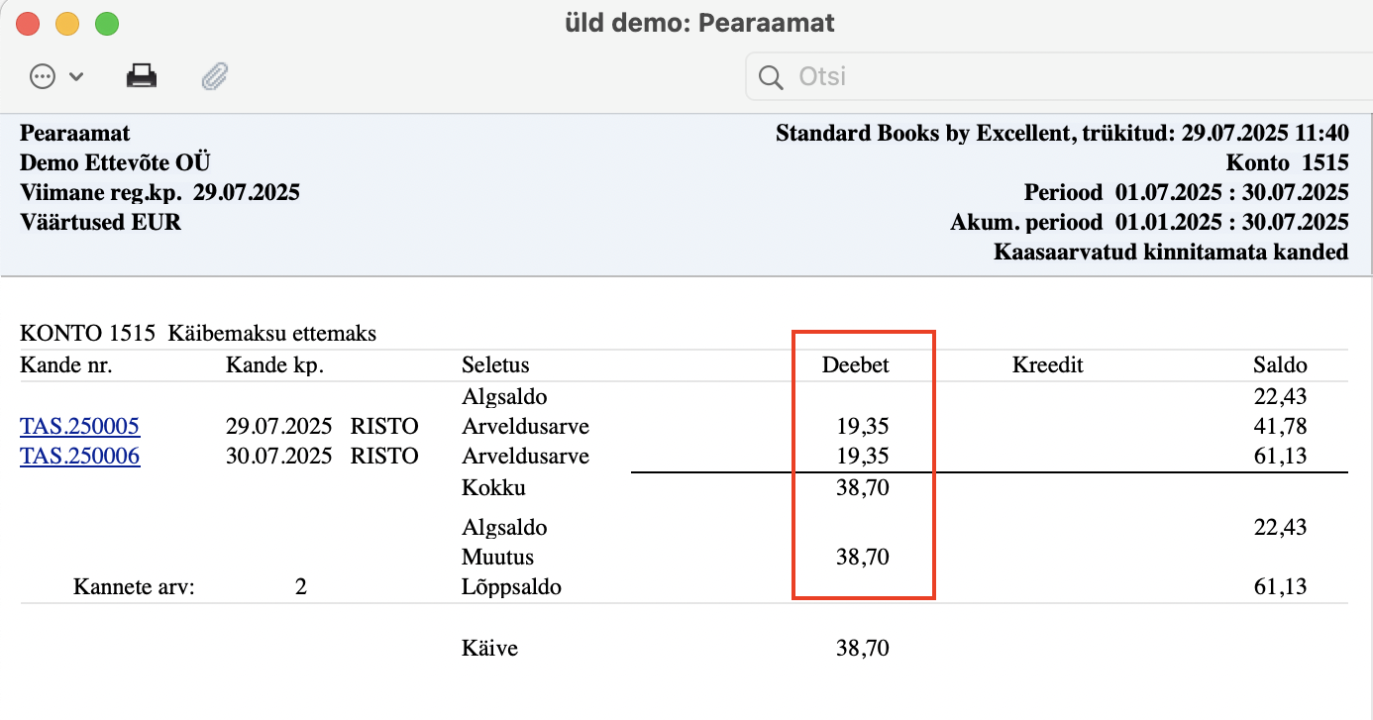Maximize the window with green button

(106, 22)
